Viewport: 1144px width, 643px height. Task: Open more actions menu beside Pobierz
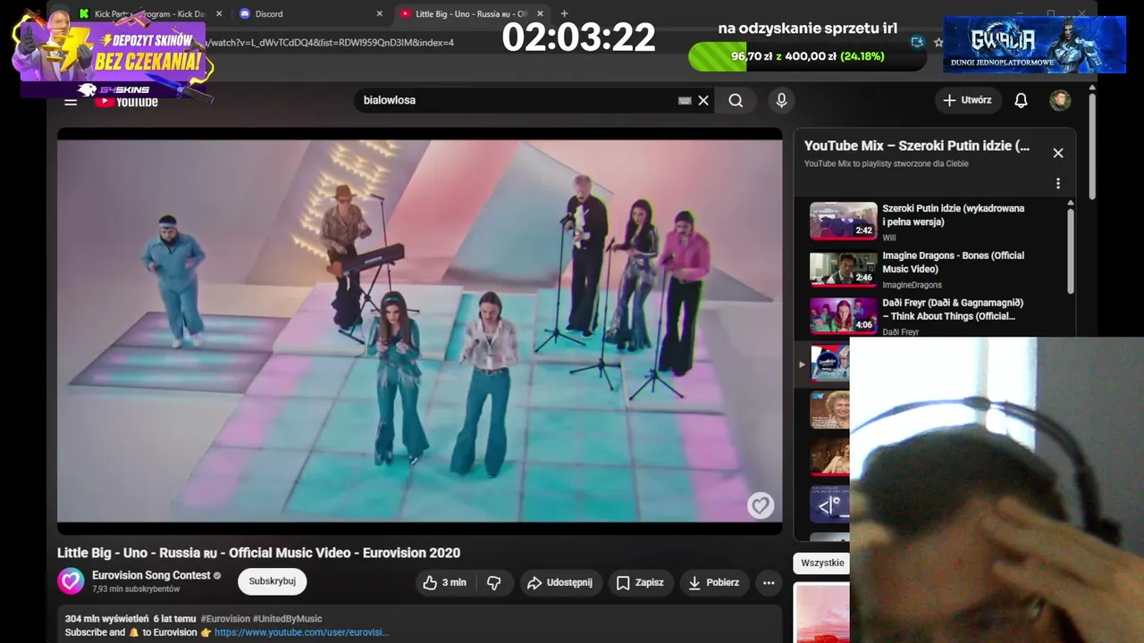(769, 582)
